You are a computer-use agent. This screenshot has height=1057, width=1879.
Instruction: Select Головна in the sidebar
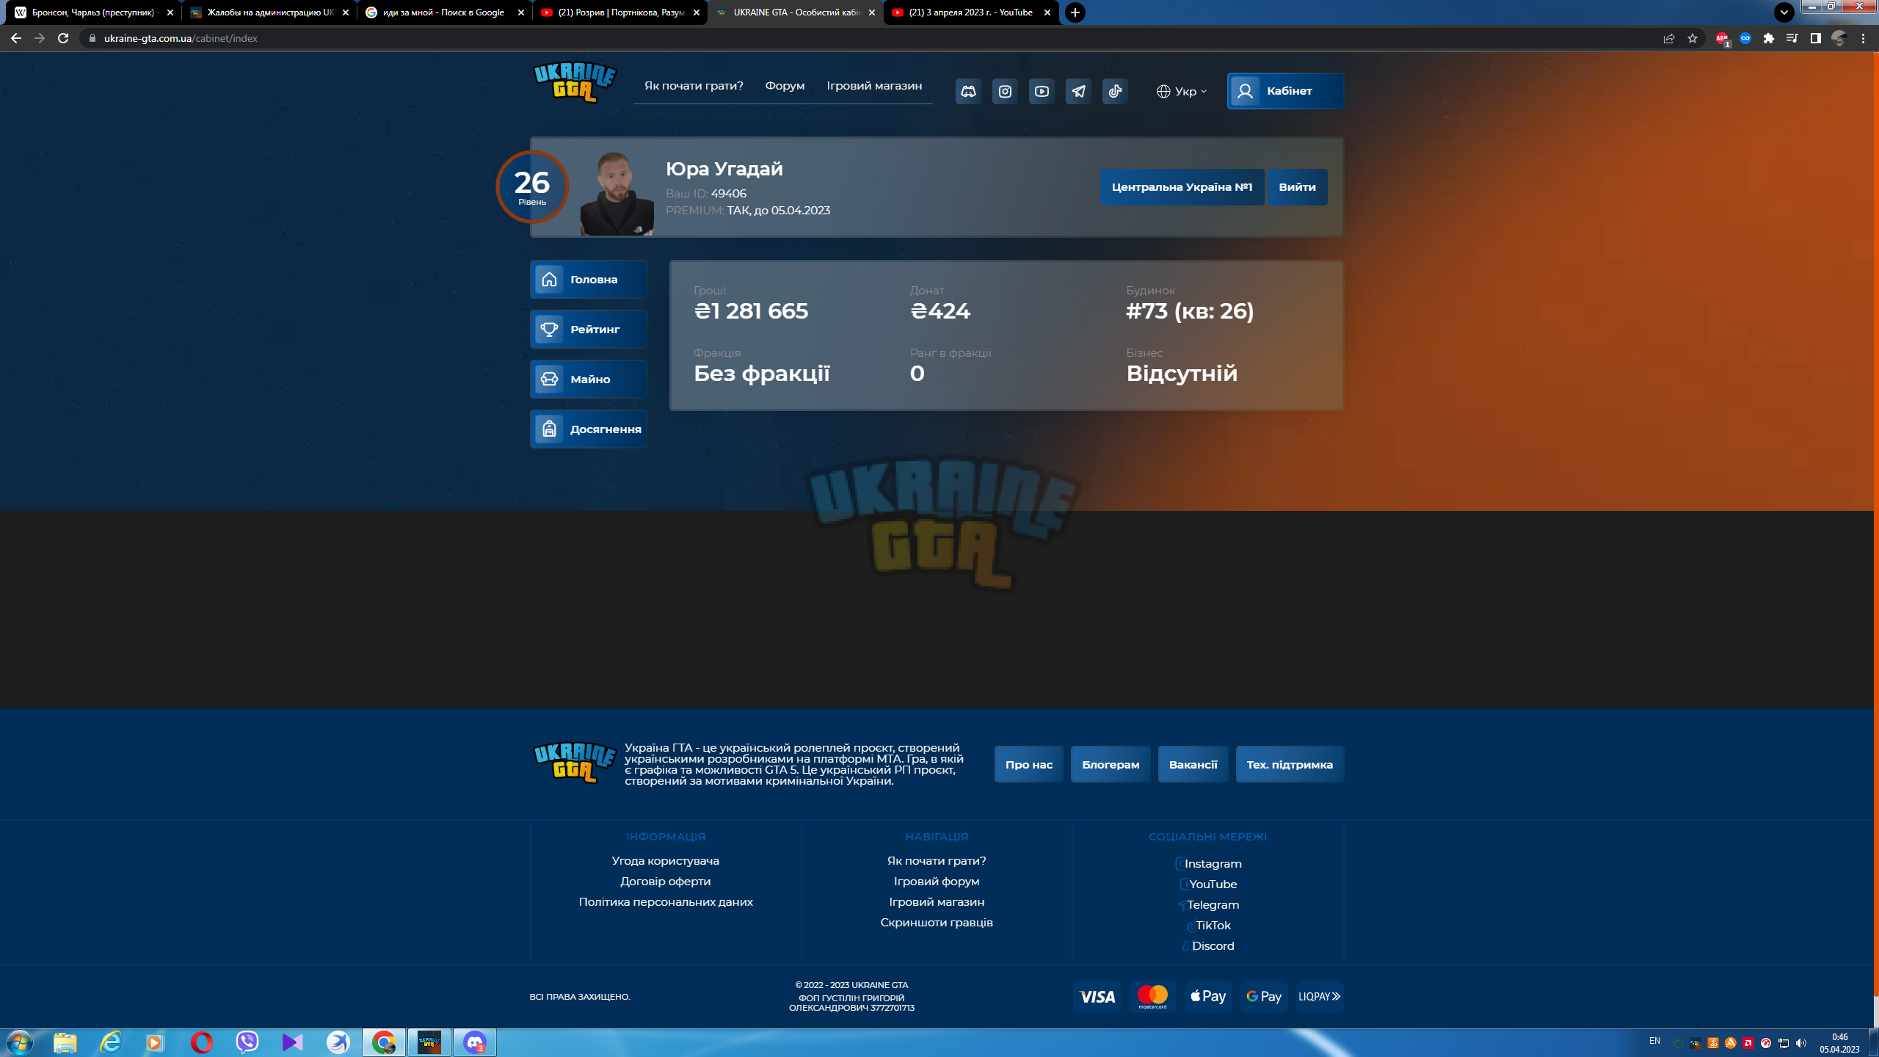pyautogui.click(x=588, y=280)
